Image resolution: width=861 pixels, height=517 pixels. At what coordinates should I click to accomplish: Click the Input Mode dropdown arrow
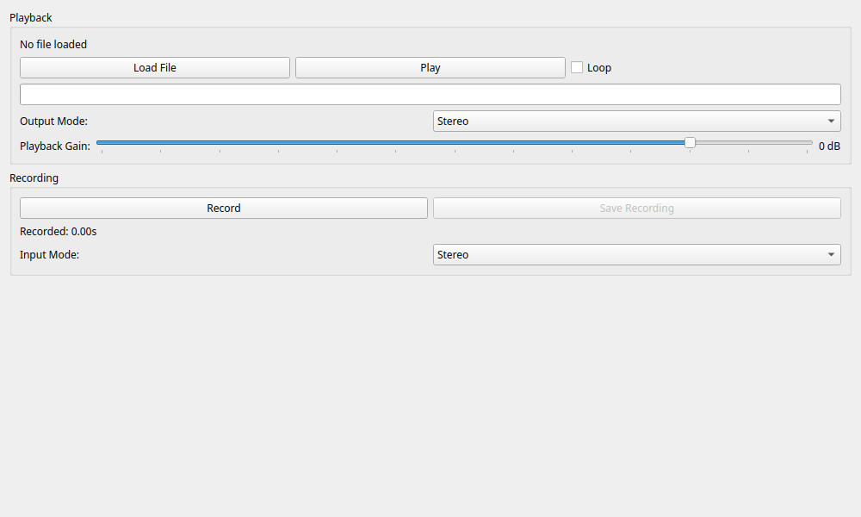pos(831,255)
